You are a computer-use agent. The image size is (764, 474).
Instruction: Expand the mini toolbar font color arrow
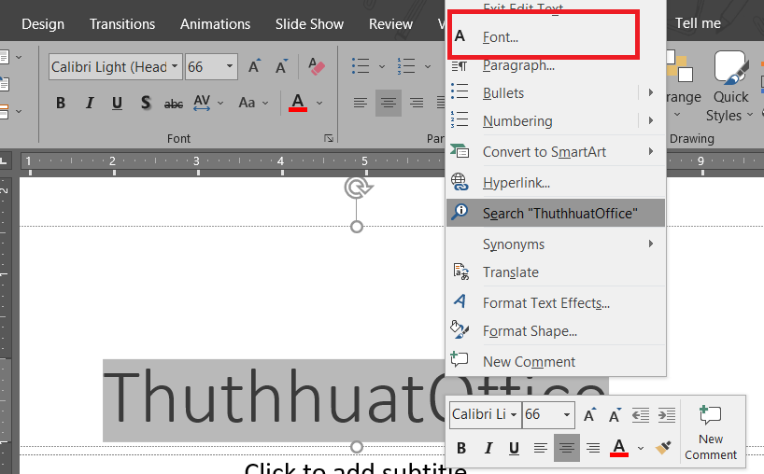pos(641,448)
